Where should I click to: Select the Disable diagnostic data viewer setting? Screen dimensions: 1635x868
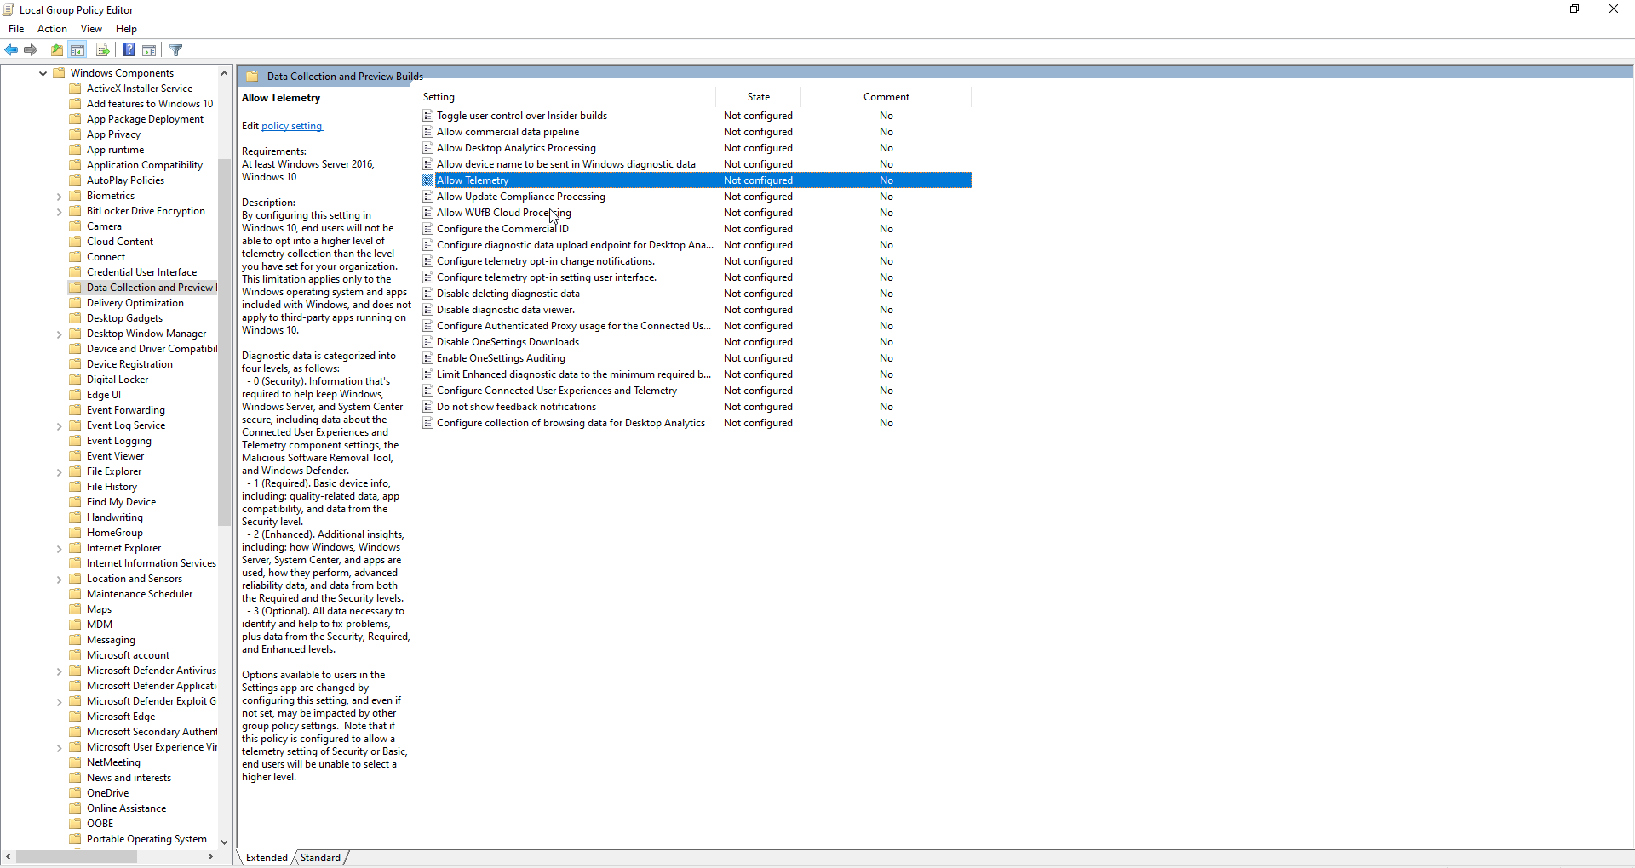pyautogui.click(x=506, y=309)
